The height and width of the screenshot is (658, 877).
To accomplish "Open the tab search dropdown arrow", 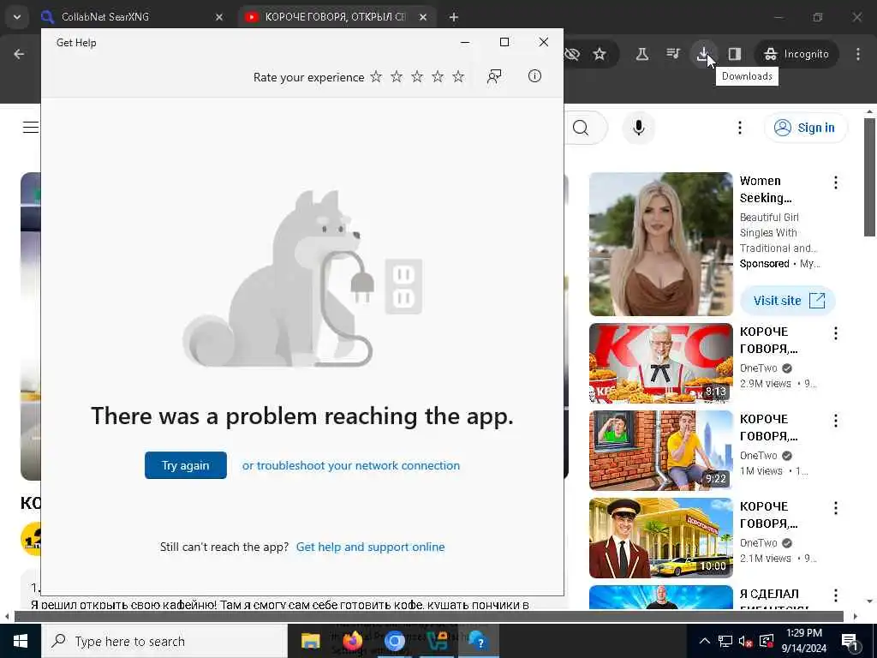I will pos(17,17).
